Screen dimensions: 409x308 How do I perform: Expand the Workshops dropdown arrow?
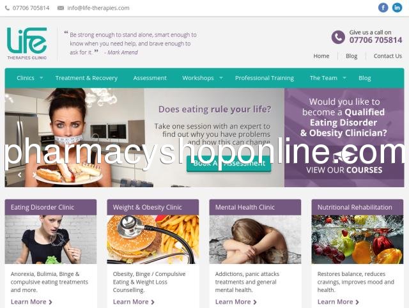pos(221,78)
